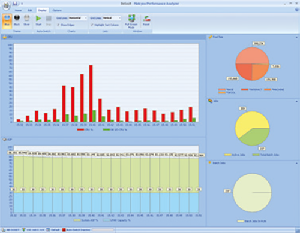Click the *SPOOL pool legend swatch

222,93
